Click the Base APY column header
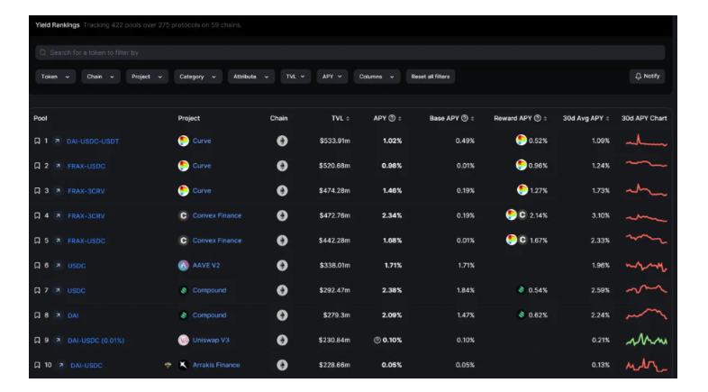The image size is (708, 392). coord(444,118)
